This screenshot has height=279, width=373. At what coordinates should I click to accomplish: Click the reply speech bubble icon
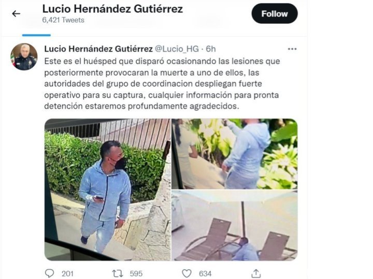click(50, 273)
